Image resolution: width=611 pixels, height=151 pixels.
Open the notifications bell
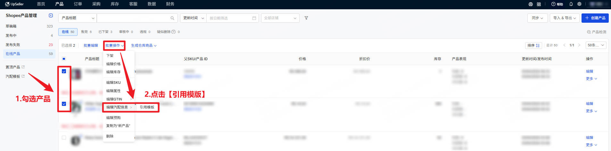[571, 4]
